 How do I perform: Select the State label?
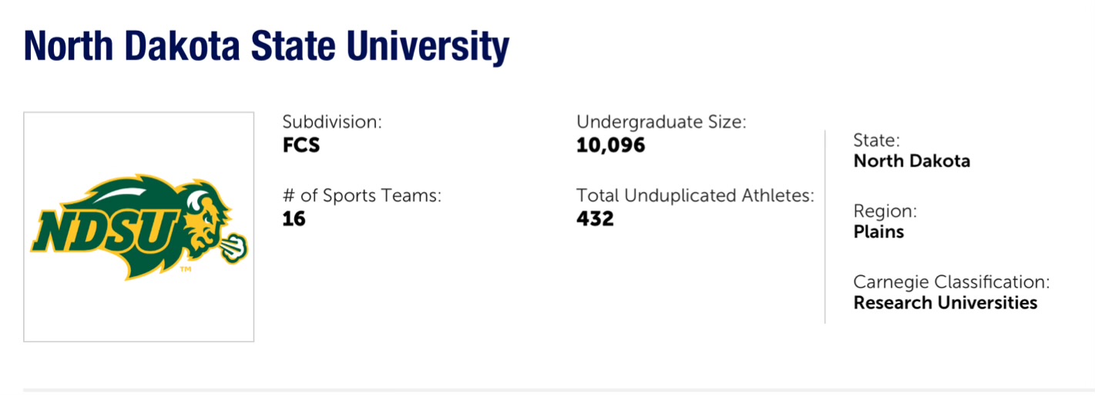click(x=876, y=140)
